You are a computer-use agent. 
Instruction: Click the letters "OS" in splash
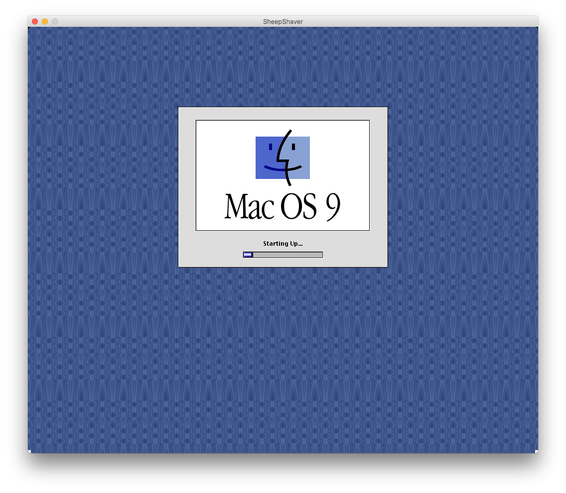pyautogui.click(x=298, y=206)
